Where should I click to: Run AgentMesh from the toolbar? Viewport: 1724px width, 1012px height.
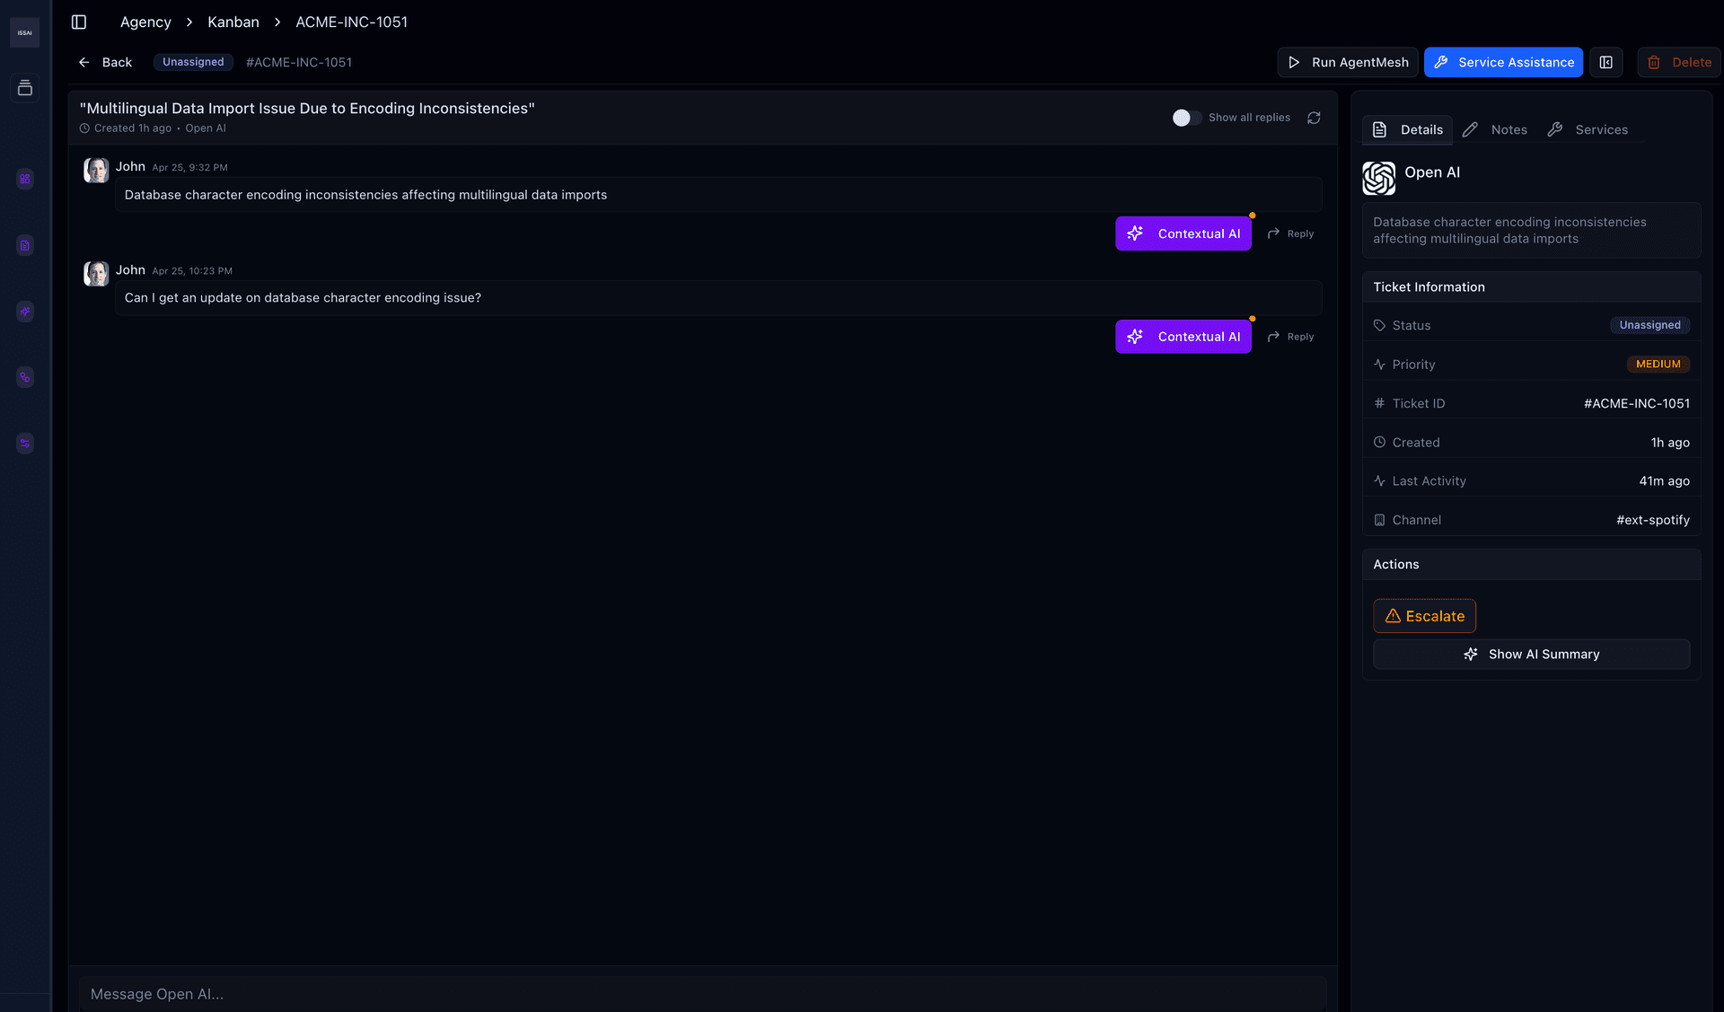click(1348, 62)
